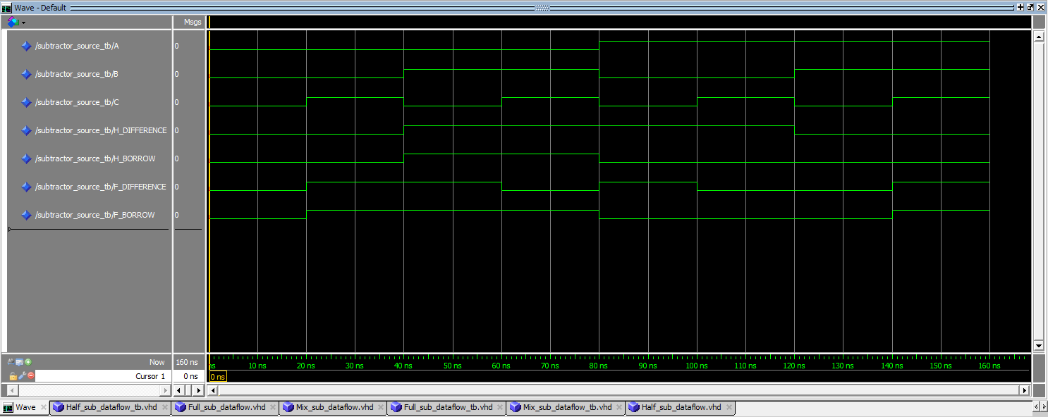Click the 120 ns timeline label

794,366
